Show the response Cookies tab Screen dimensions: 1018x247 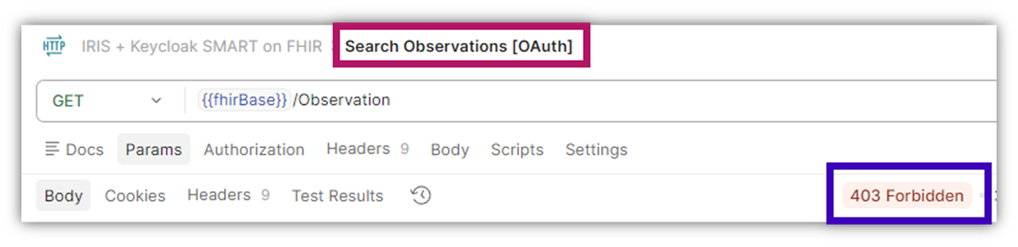tap(135, 196)
